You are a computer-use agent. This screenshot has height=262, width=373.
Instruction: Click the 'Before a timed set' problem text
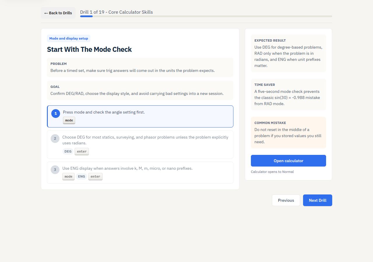click(x=133, y=70)
